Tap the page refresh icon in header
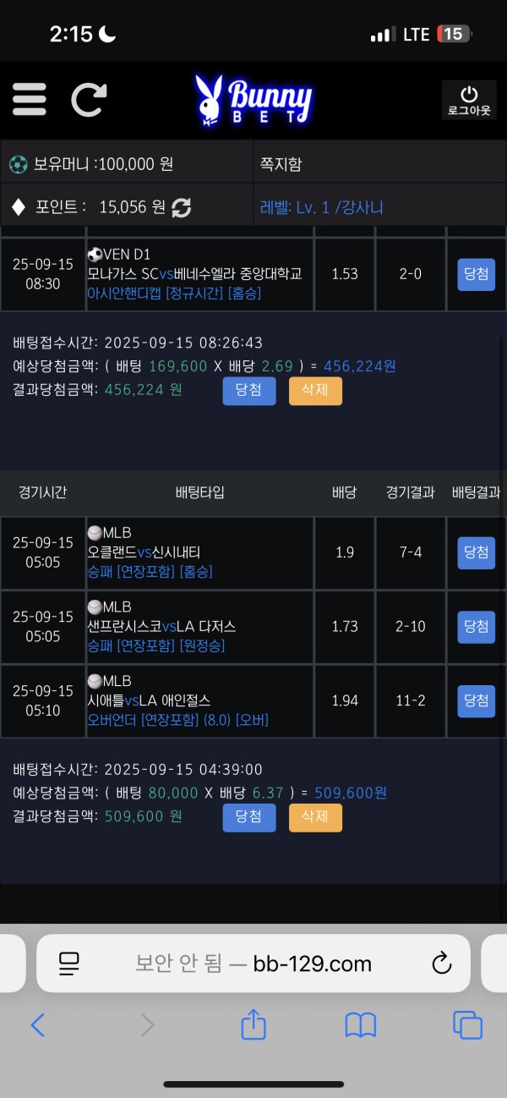The image size is (507, 1098). [x=88, y=100]
